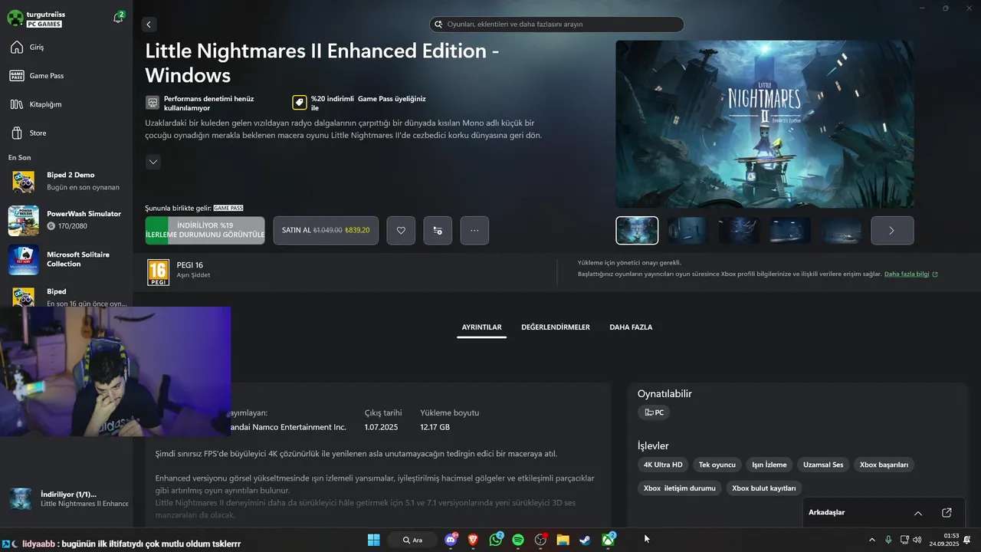Select the fifth screenshot thumbnail

[841, 230]
